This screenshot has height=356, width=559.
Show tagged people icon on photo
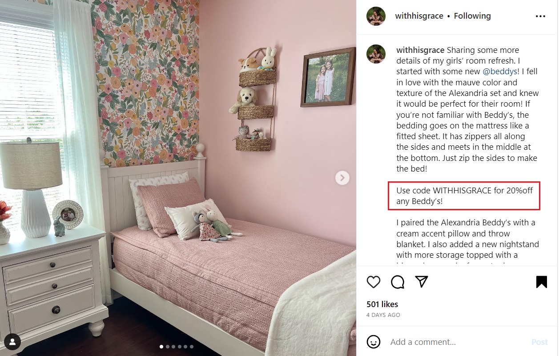click(12, 342)
